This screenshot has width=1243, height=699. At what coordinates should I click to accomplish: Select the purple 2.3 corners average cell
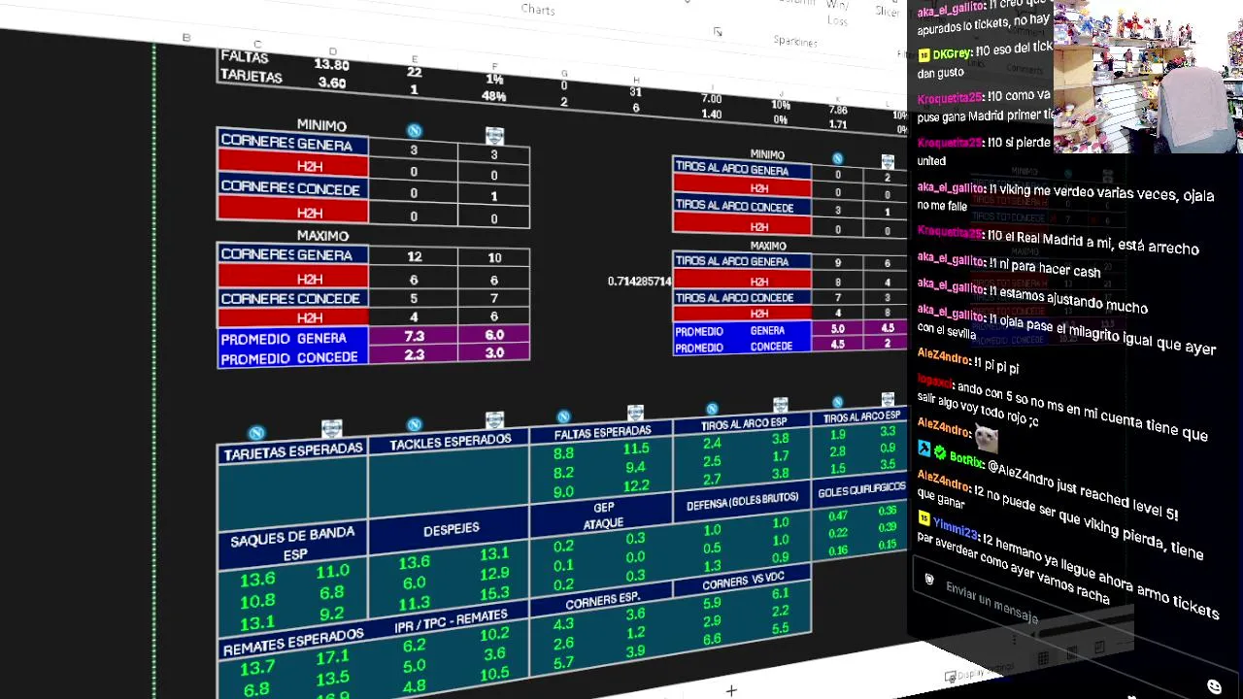click(414, 355)
